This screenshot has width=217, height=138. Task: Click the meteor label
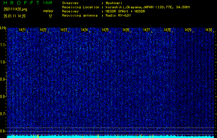tap(48, 11)
